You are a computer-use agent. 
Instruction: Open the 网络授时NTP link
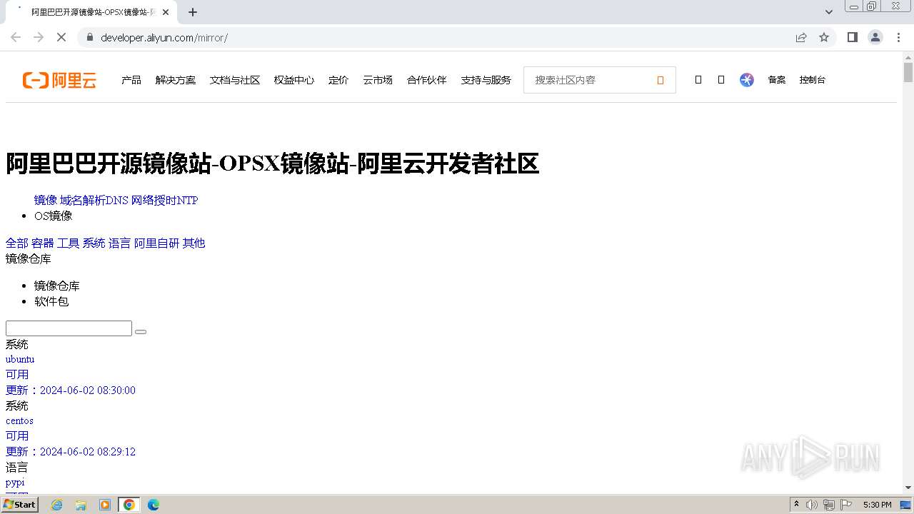(x=165, y=201)
